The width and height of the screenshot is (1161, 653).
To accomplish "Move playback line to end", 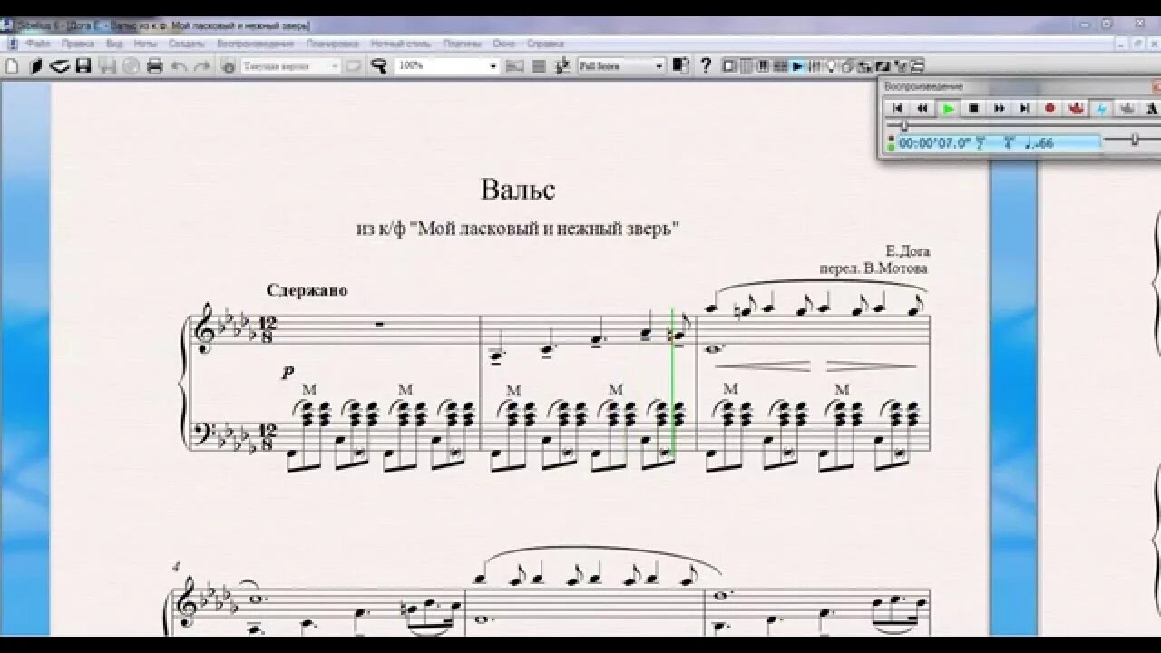I will click(x=1024, y=108).
